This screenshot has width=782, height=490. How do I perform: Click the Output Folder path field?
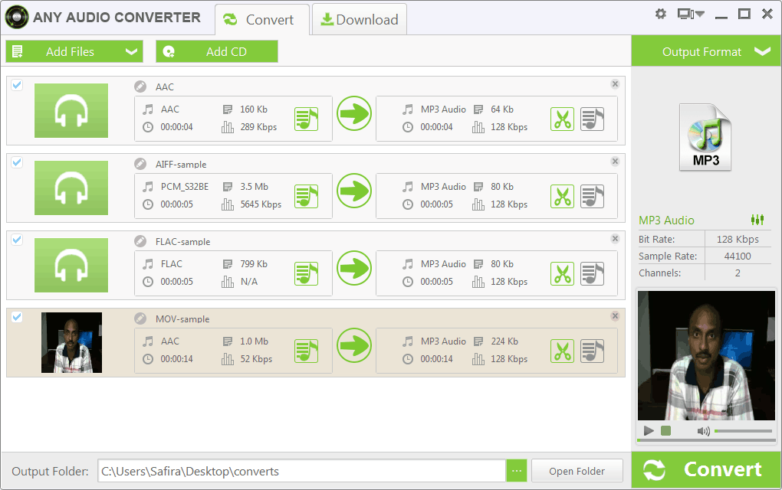302,471
